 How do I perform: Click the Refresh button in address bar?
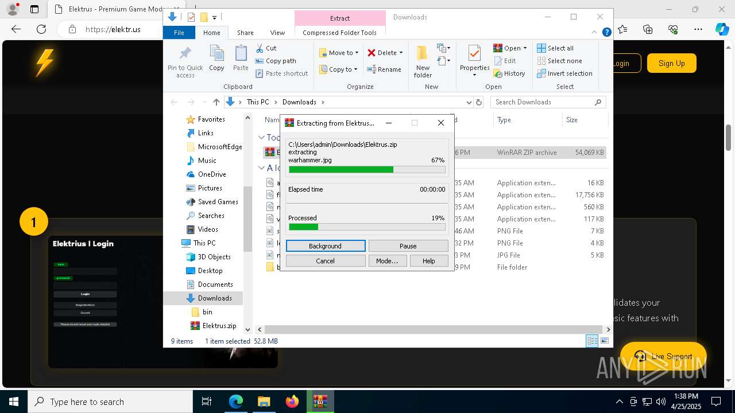pos(479,102)
